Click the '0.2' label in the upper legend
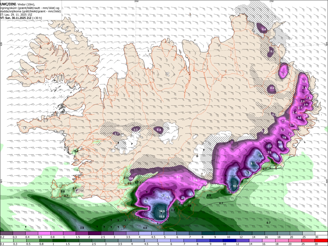328x246 pixels. [2, 237]
